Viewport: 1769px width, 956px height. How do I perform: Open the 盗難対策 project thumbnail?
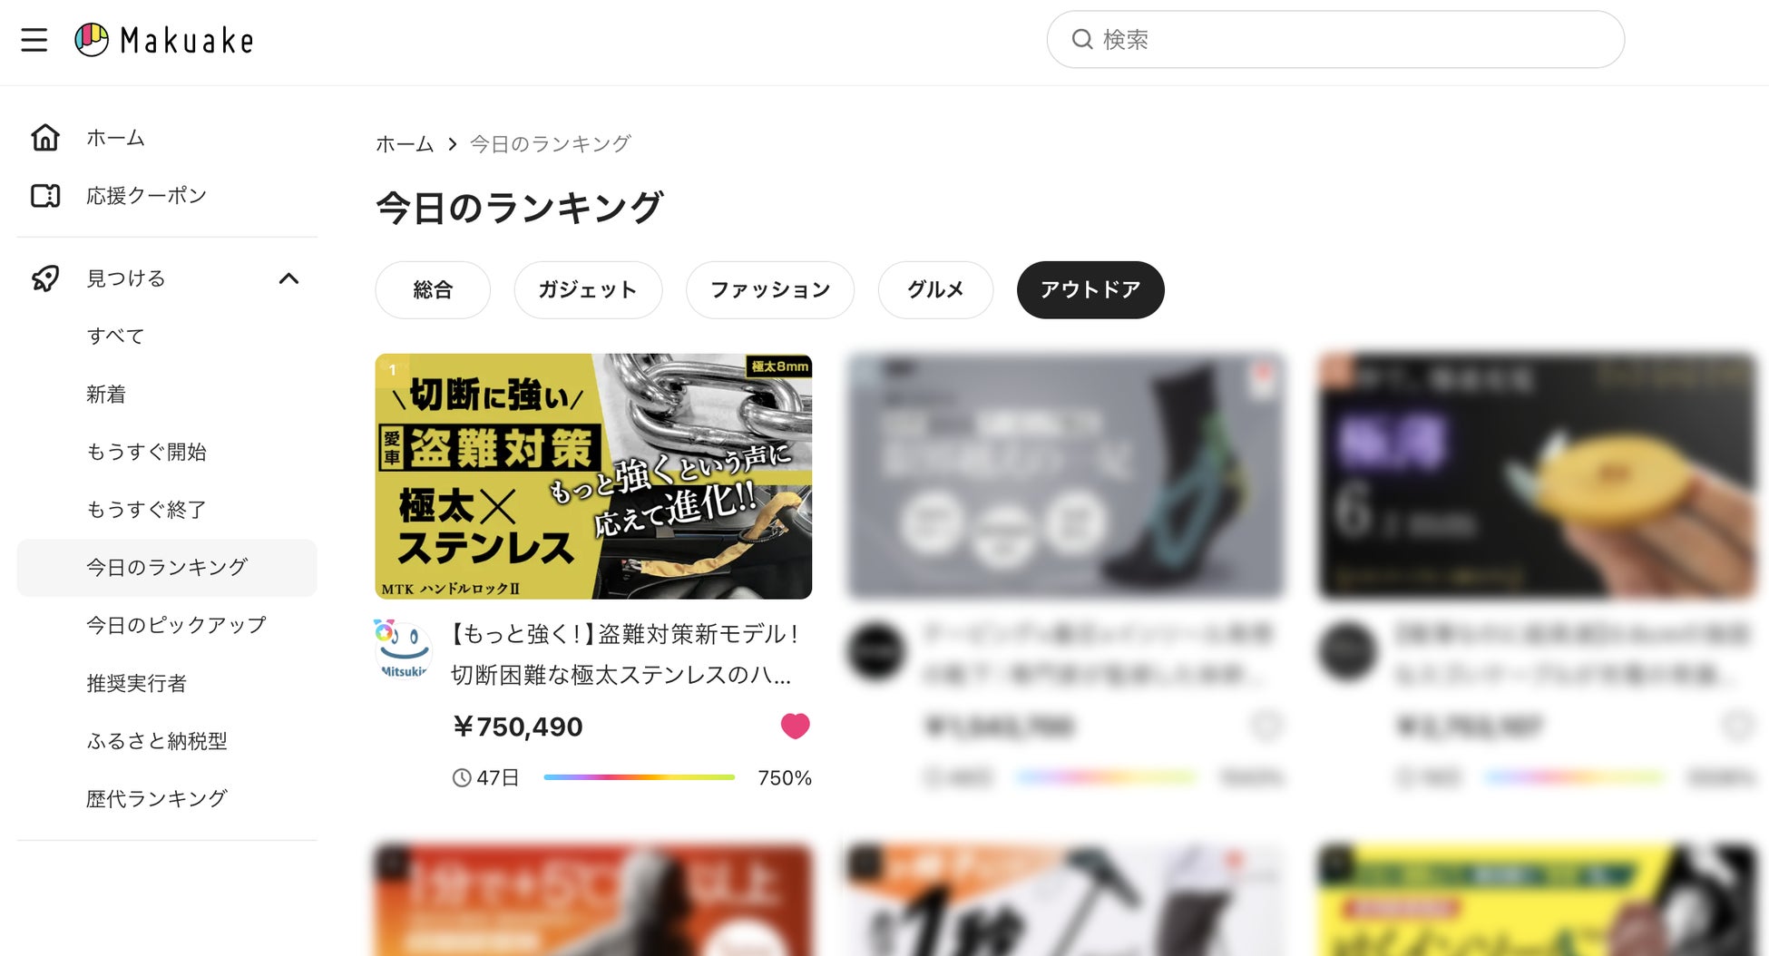(593, 476)
